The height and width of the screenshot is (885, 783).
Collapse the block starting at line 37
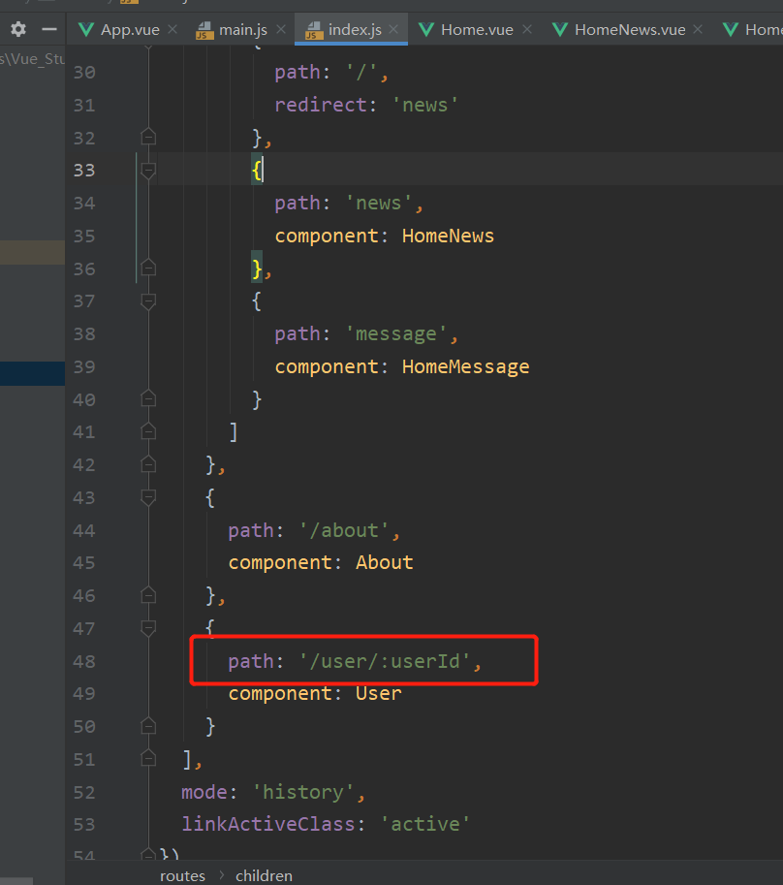click(x=148, y=300)
